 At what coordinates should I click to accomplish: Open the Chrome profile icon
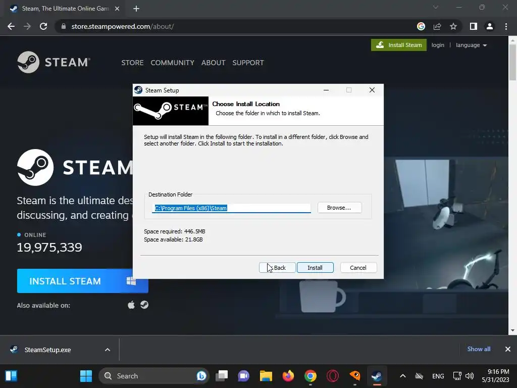[x=490, y=26]
